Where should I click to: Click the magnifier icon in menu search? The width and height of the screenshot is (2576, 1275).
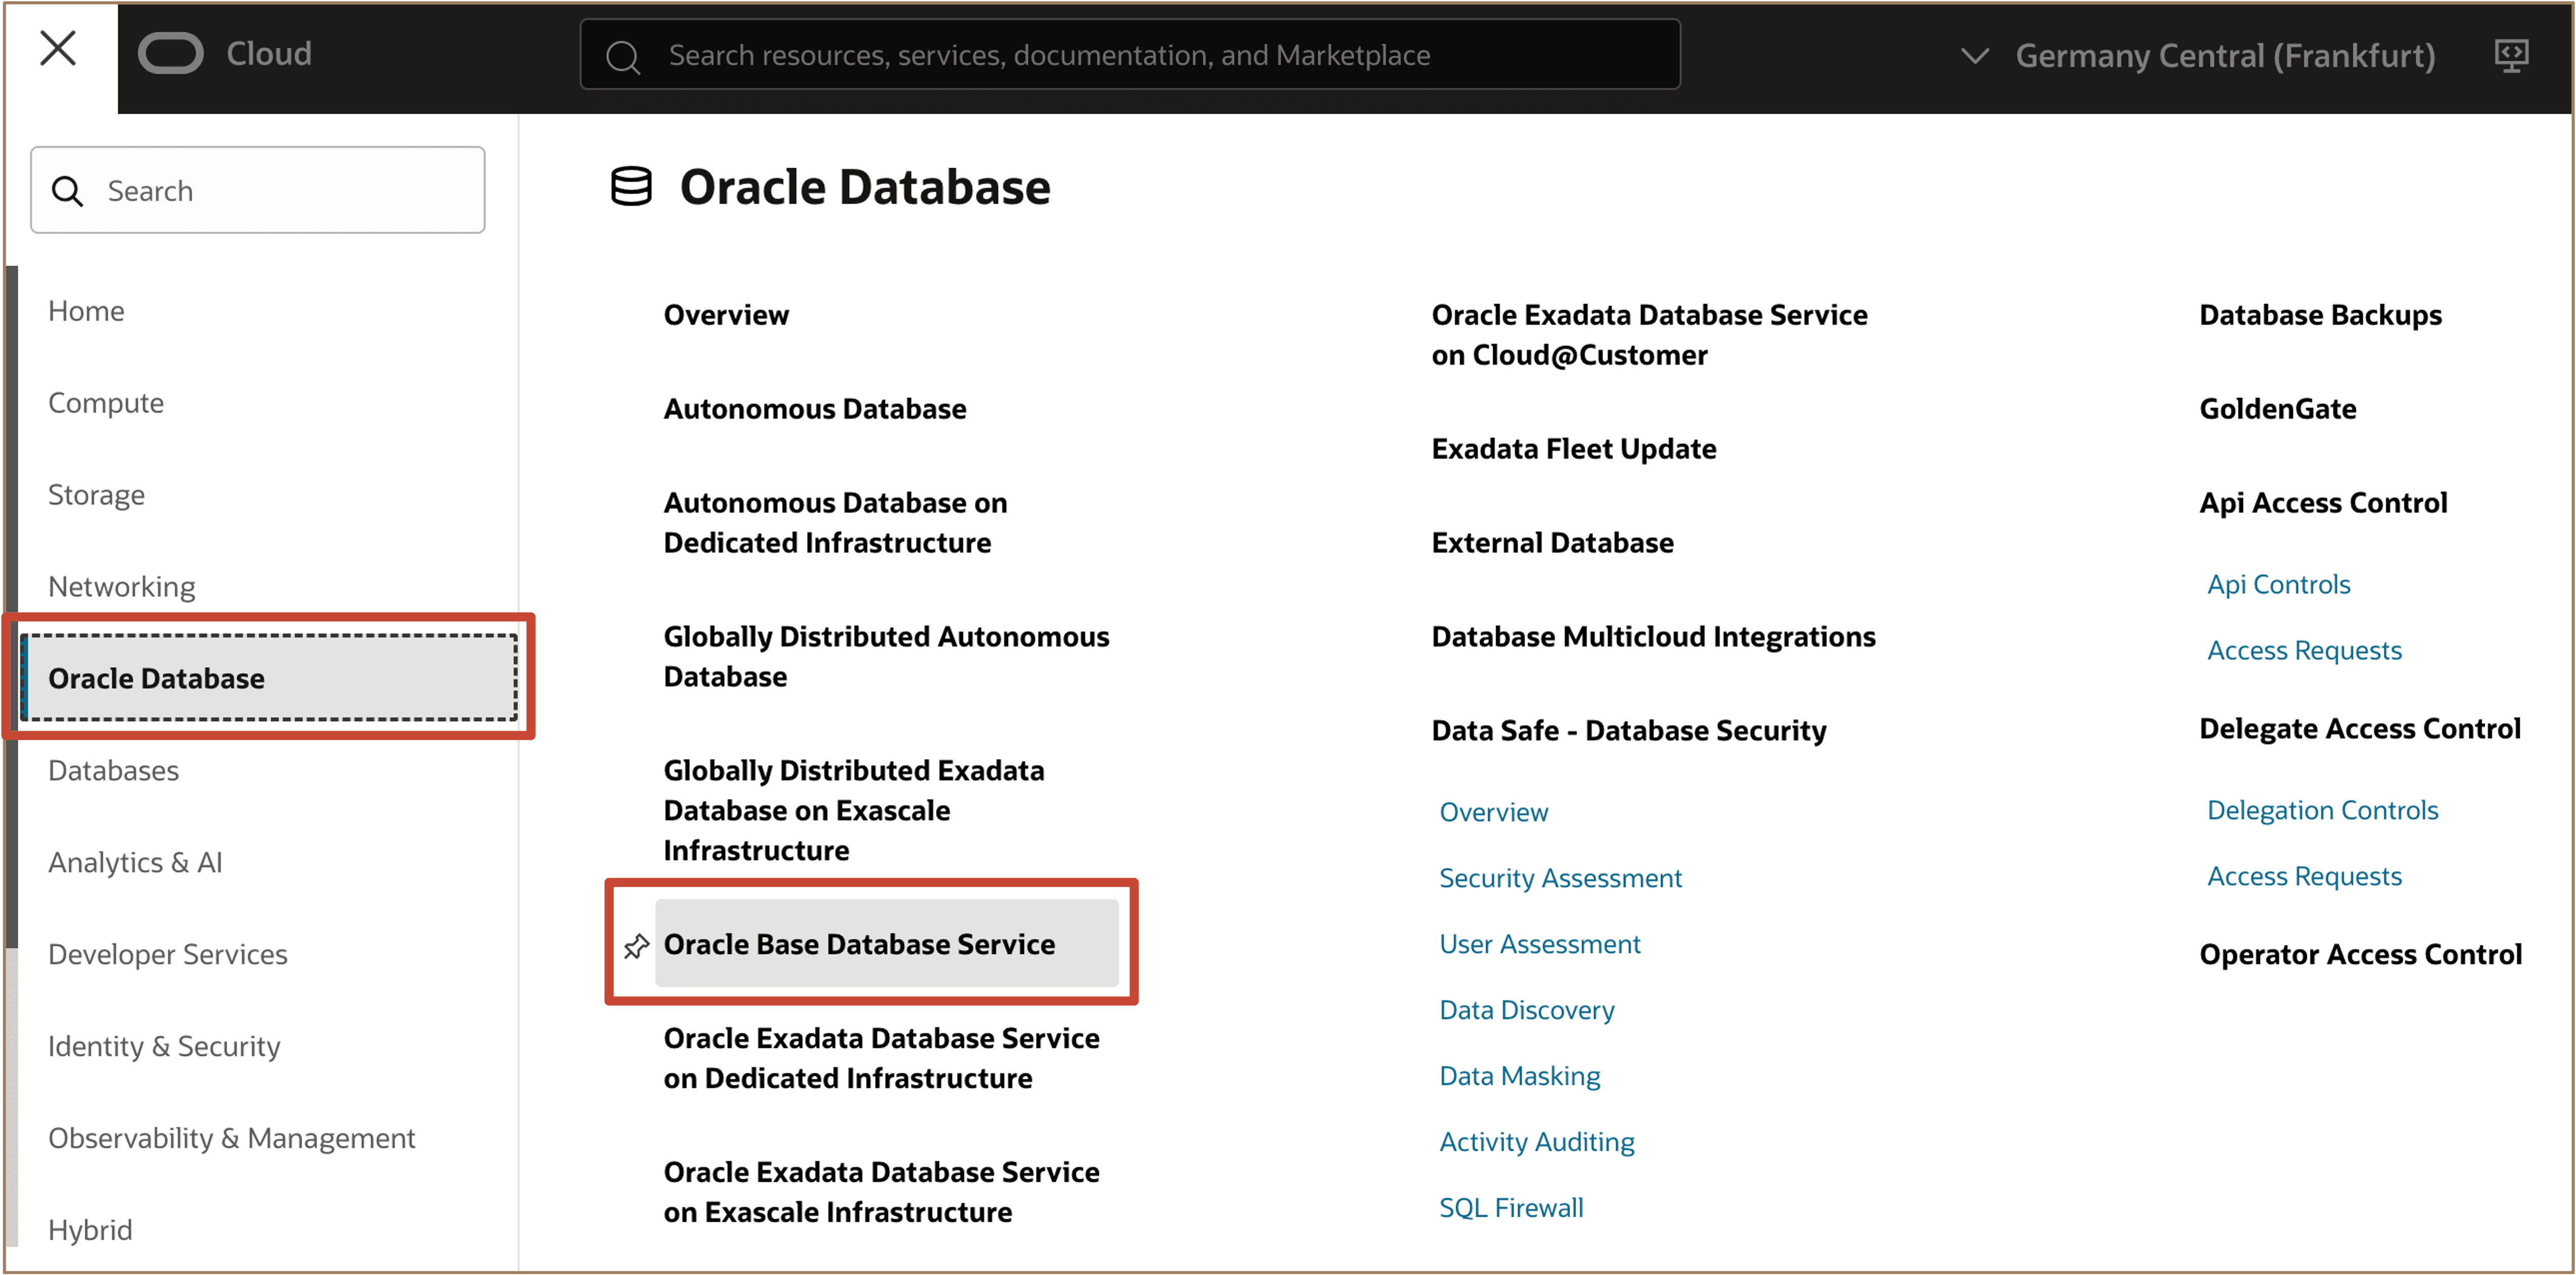coord(67,191)
